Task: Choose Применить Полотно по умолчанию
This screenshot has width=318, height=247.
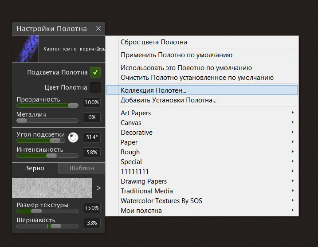Action: tap(202, 55)
